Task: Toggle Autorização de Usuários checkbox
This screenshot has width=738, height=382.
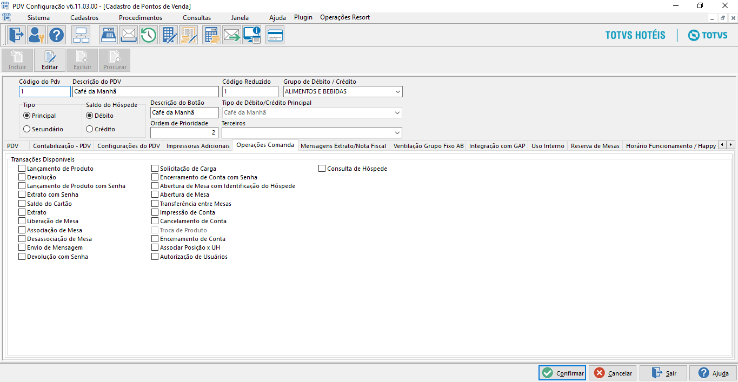Action: point(155,257)
